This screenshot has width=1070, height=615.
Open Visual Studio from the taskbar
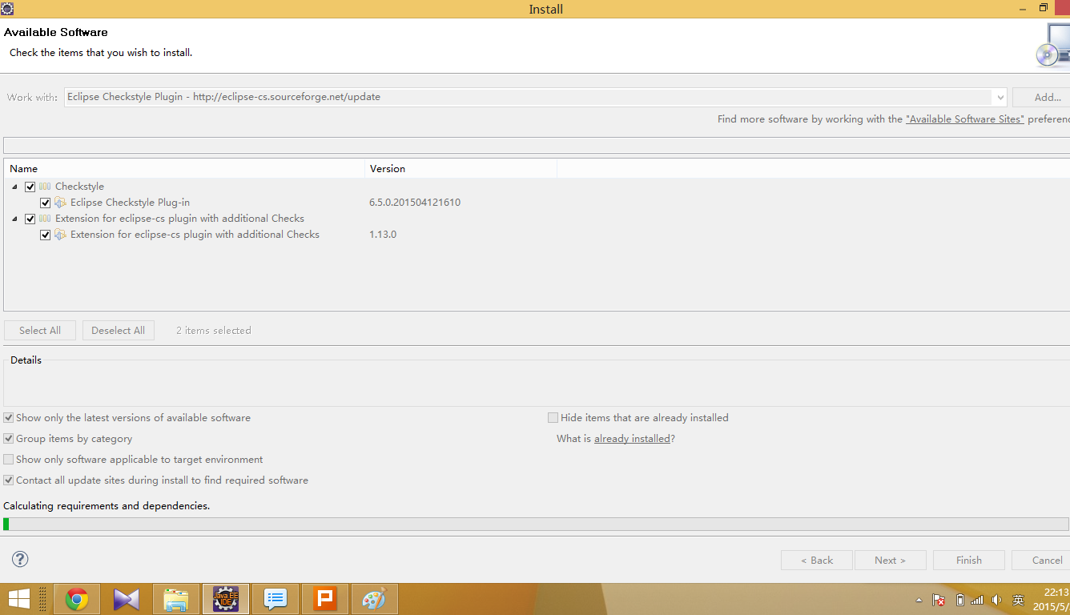click(x=127, y=599)
